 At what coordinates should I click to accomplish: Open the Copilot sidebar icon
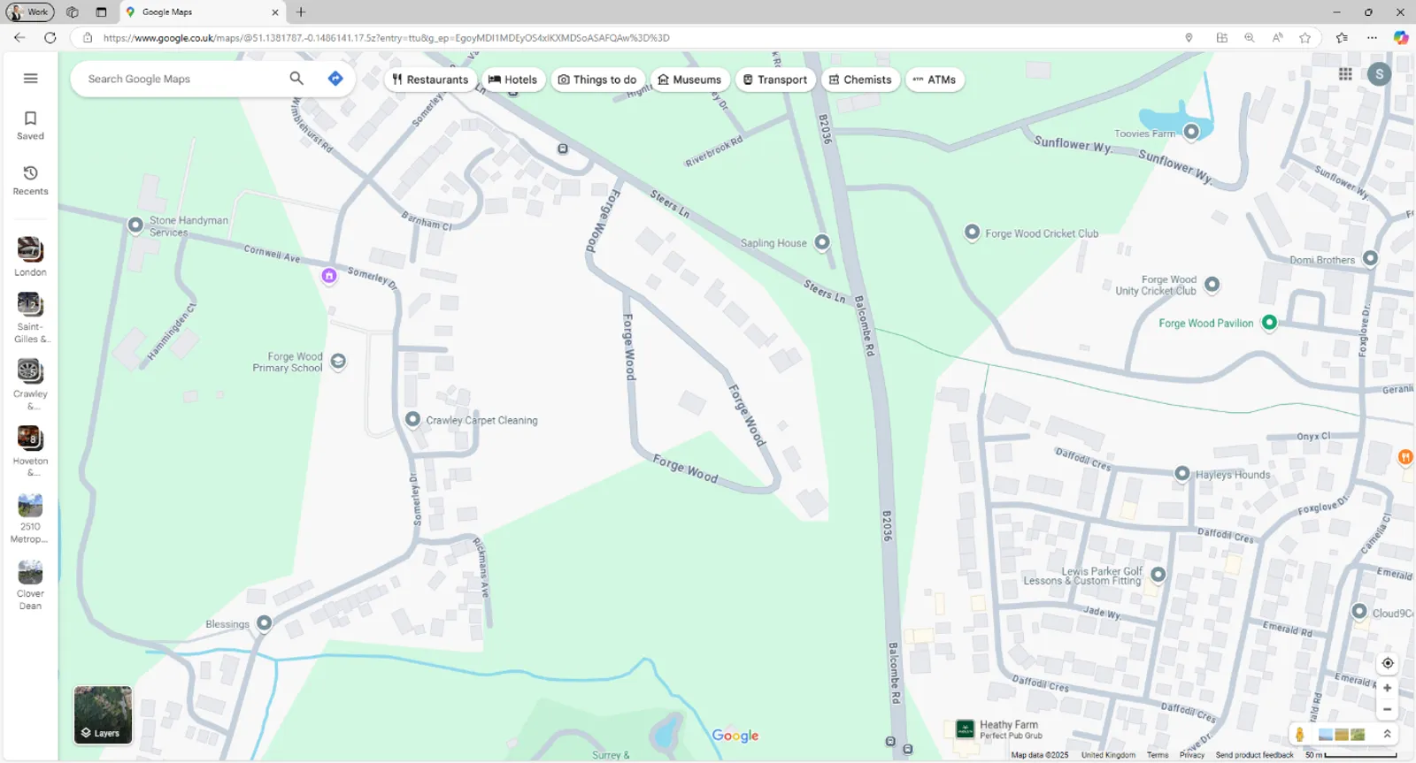point(1400,38)
